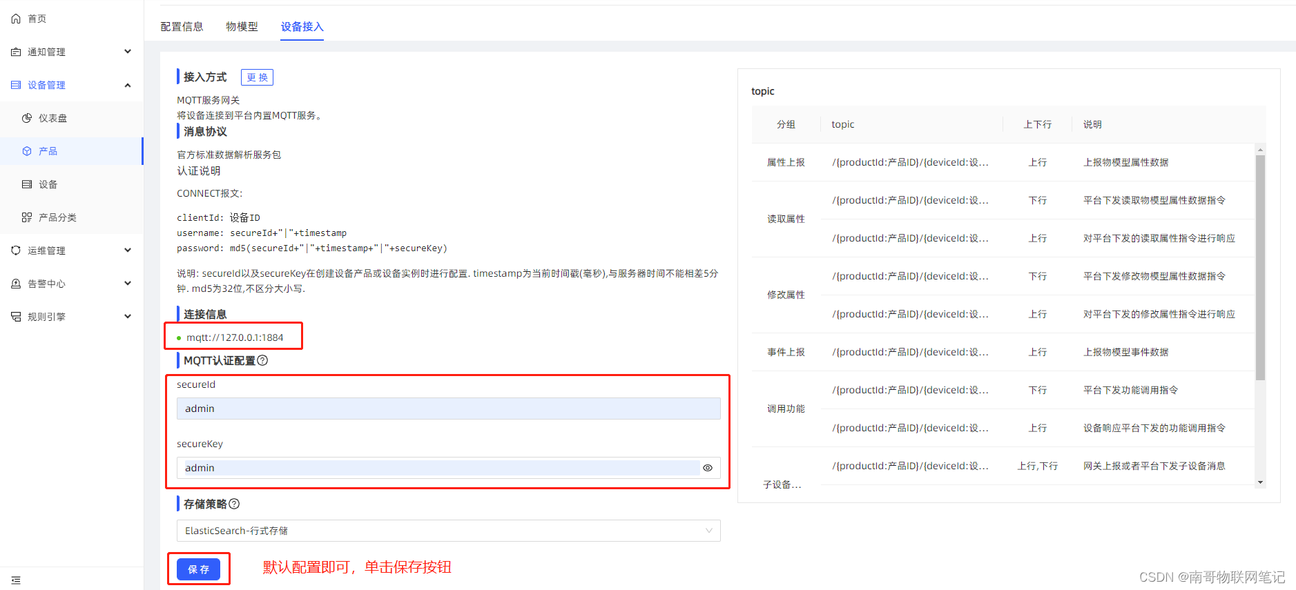The height and width of the screenshot is (590, 1296).
Task: Collapse 设备管理 menu chevron
Action: tap(128, 85)
